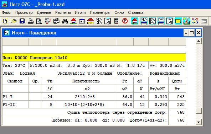The width and height of the screenshot is (211, 134).
Task: Click the k value 0.293
Action: tap(161, 104)
